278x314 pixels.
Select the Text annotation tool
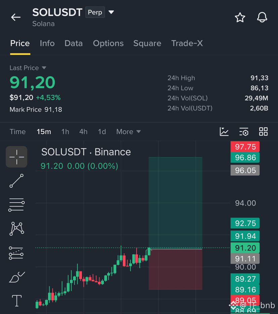[17, 301]
